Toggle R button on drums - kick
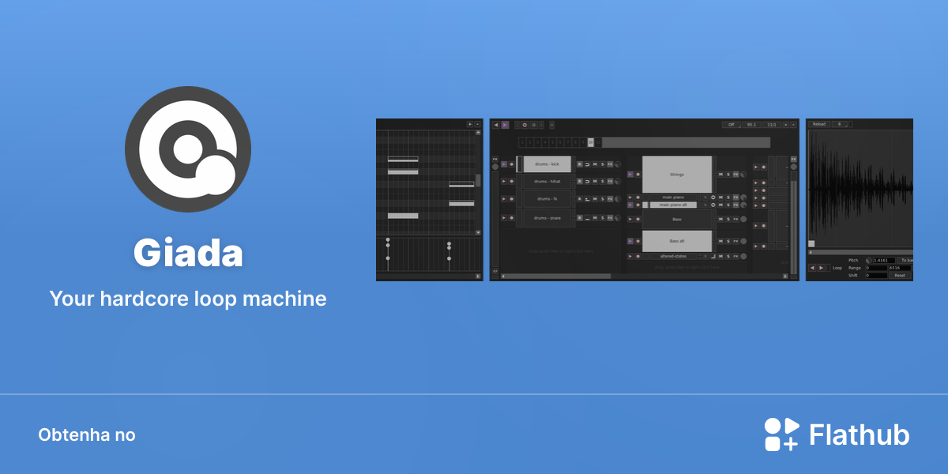948x474 pixels. pos(580,164)
